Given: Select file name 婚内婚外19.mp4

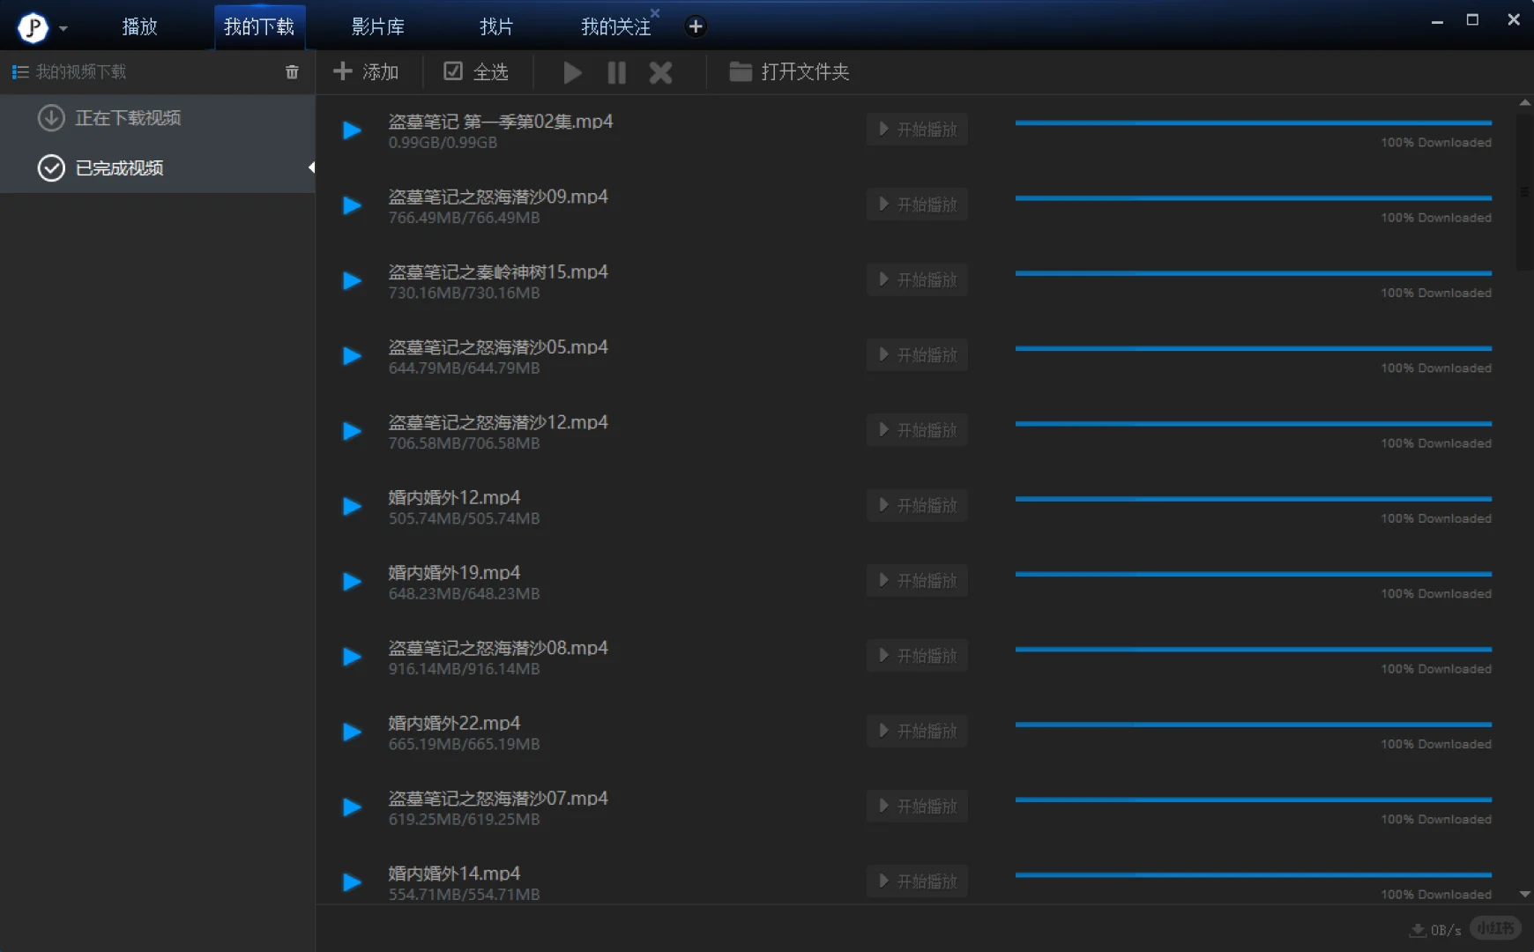Looking at the screenshot, I should [454, 573].
